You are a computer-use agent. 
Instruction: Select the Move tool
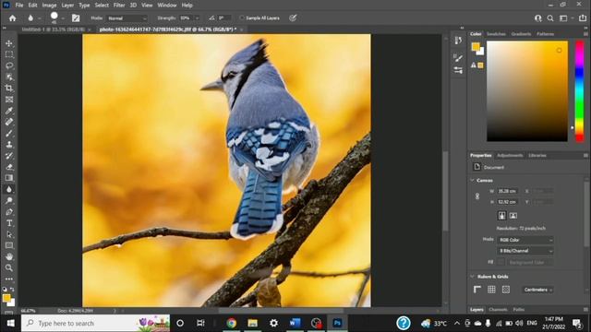(9, 43)
